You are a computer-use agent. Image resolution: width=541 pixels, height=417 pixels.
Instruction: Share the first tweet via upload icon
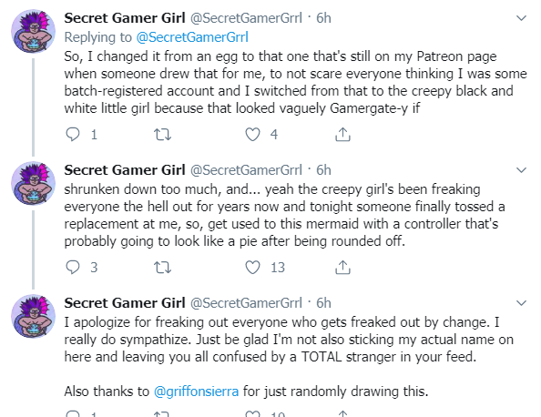pyautogui.click(x=342, y=134)
